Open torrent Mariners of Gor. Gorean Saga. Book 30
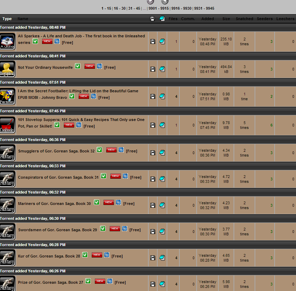Screen dimensions: 296x291 tap(55, 204)
